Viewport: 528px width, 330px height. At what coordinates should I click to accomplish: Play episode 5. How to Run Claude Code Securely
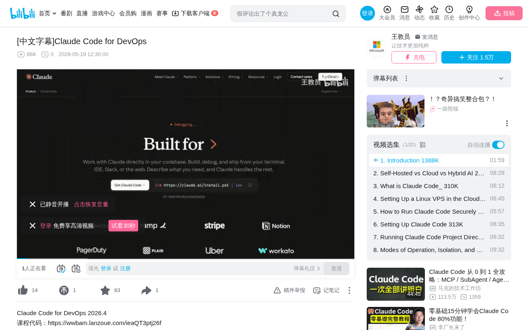(439, 211)
